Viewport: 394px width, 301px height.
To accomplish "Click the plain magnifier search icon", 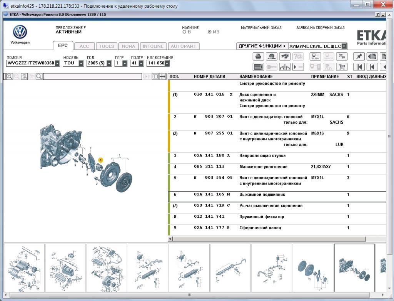I will (39, 77).
